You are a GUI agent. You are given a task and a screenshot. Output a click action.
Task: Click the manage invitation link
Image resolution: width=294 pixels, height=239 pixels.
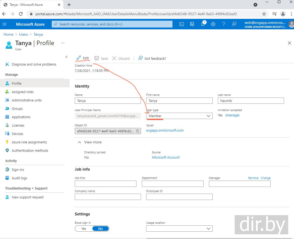click(x=232, y=115)
